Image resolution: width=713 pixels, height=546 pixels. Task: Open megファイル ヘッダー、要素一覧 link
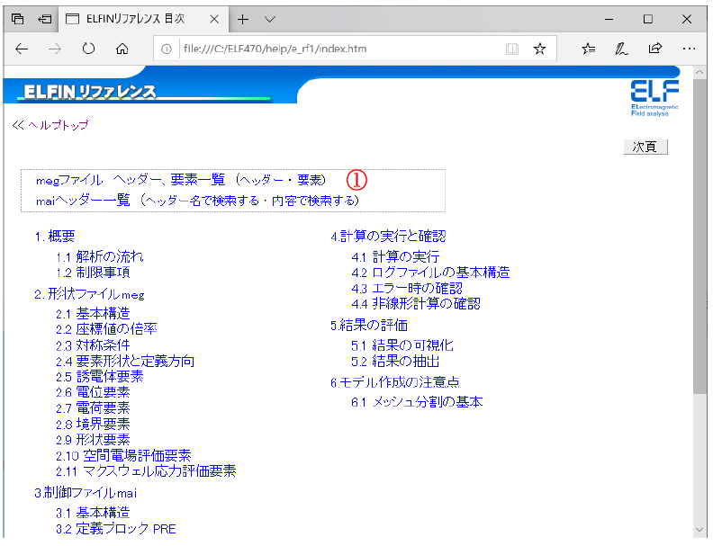(131, 180)
